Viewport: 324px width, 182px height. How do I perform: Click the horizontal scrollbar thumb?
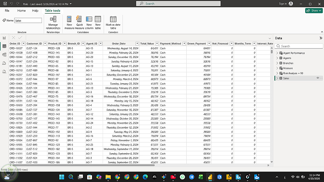84,165
